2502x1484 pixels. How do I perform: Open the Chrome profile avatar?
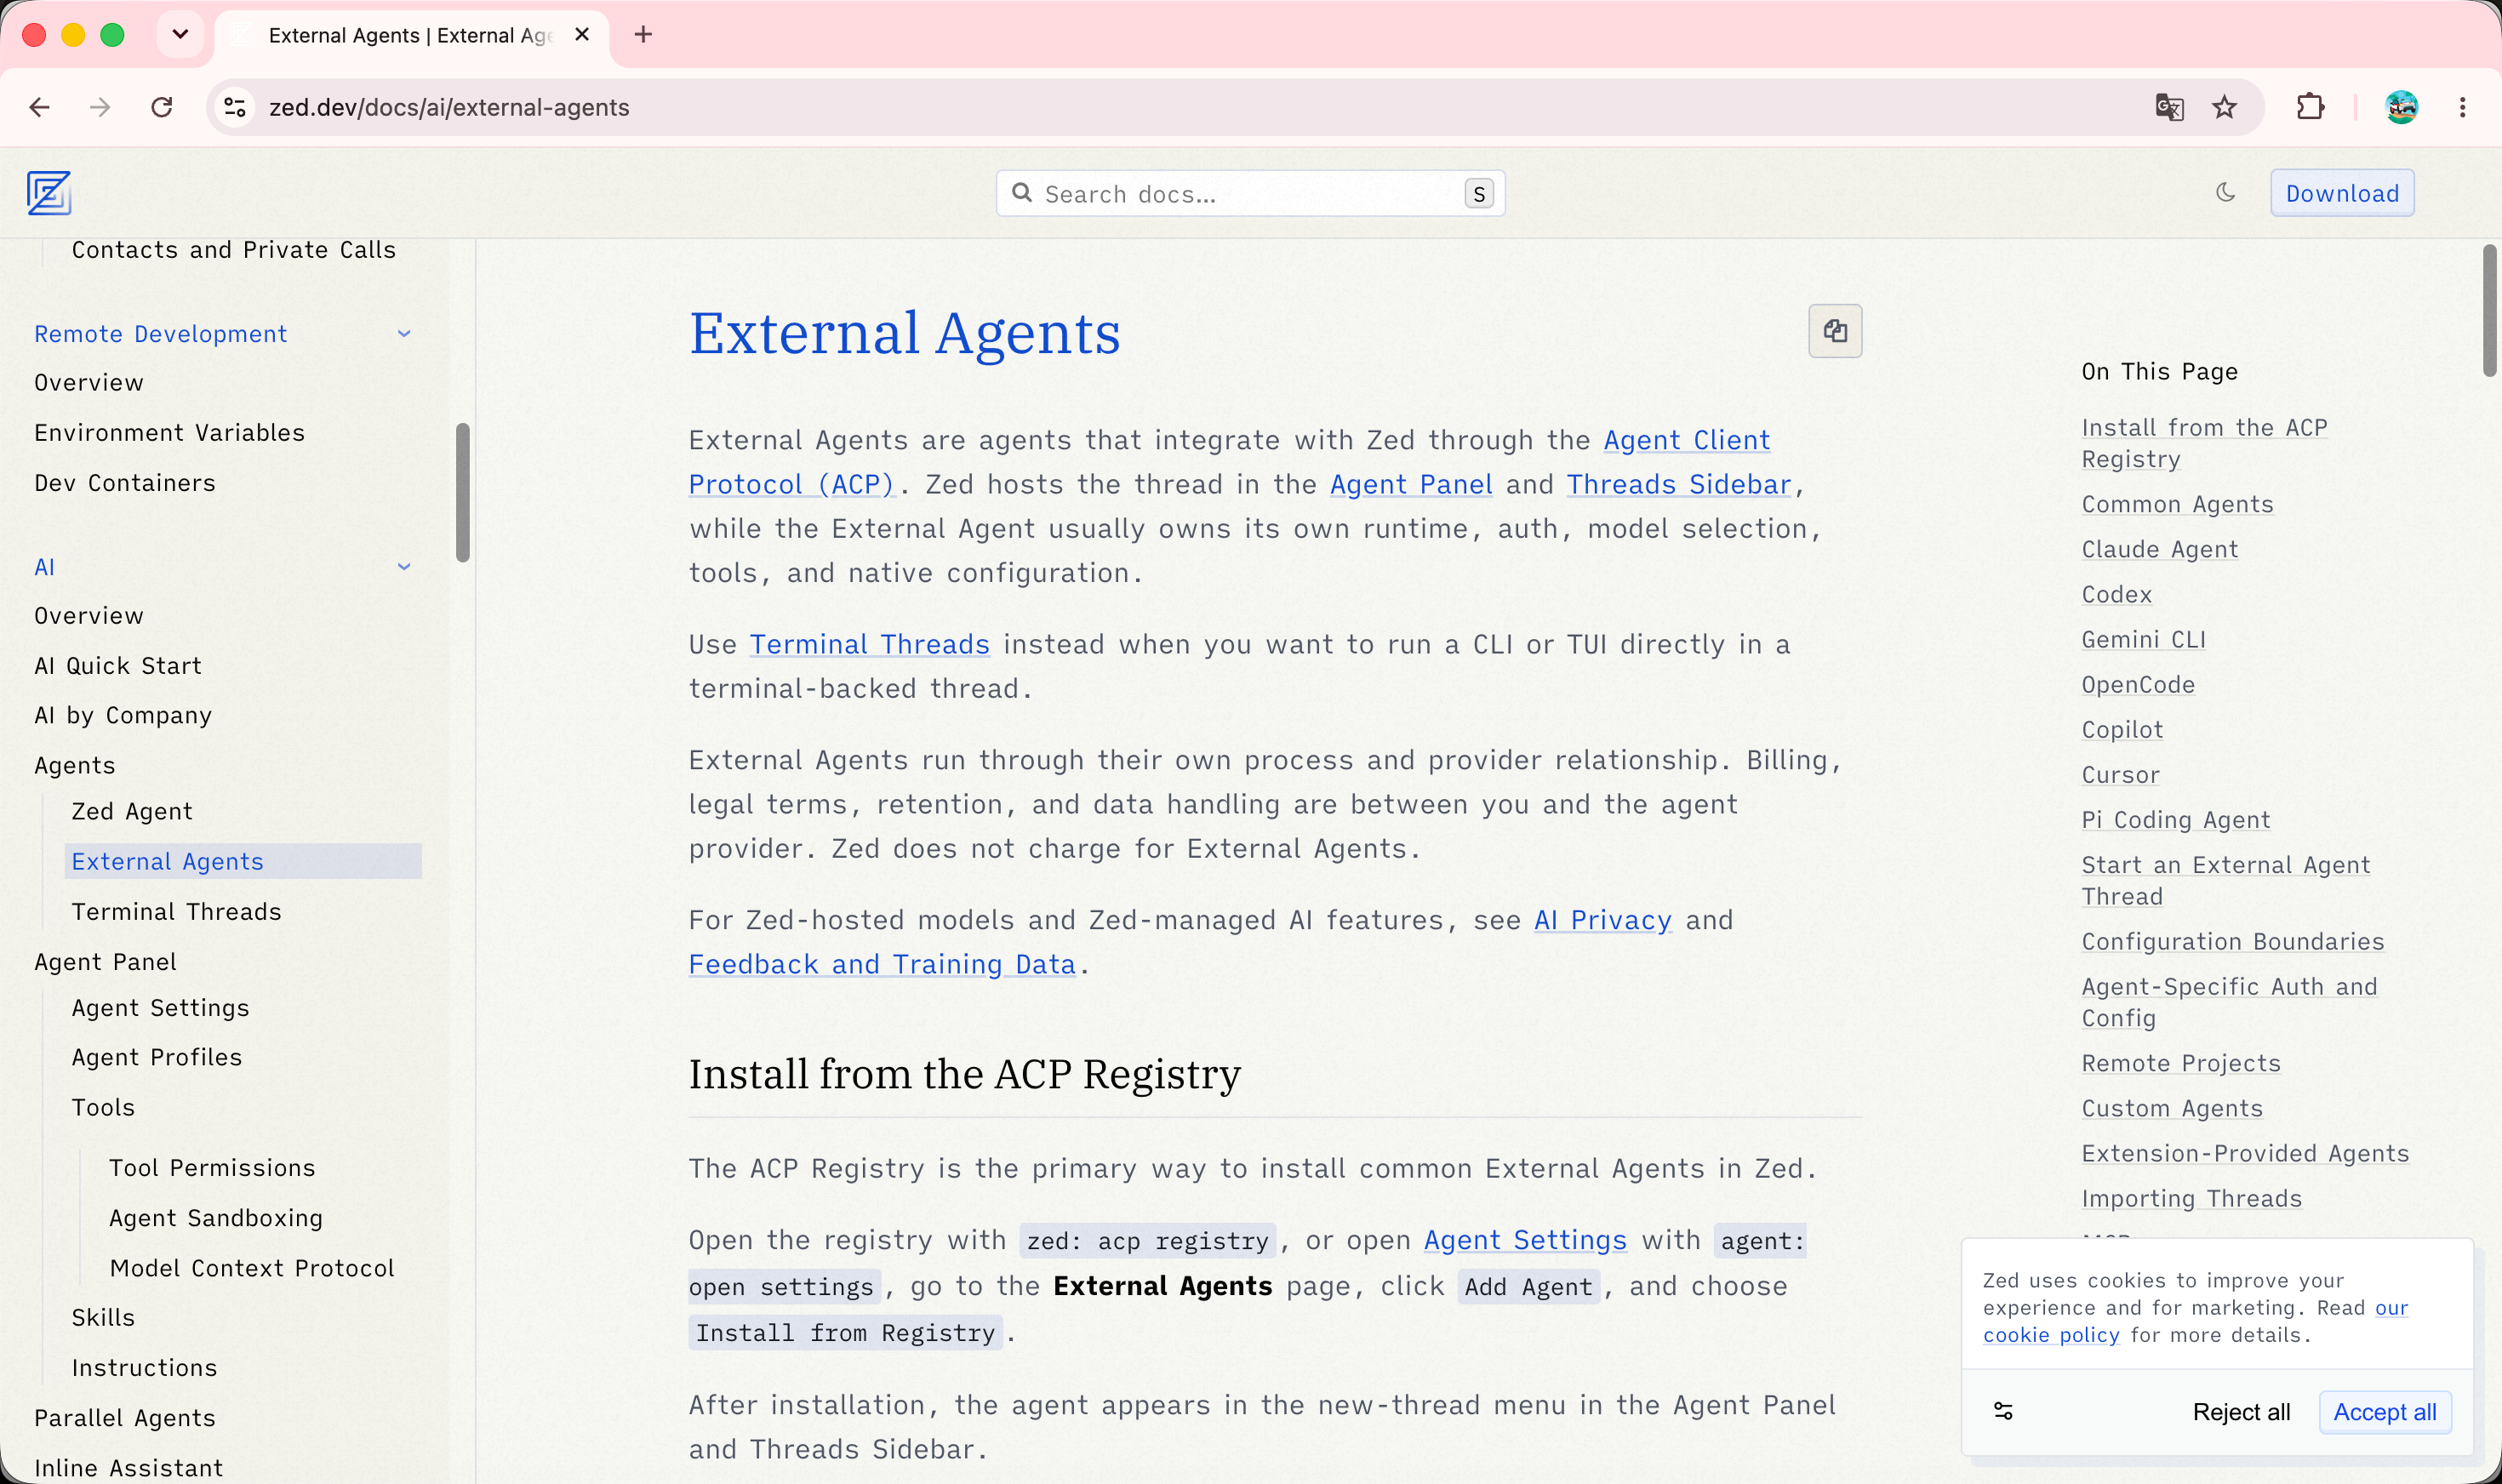tap(2401, 107)
